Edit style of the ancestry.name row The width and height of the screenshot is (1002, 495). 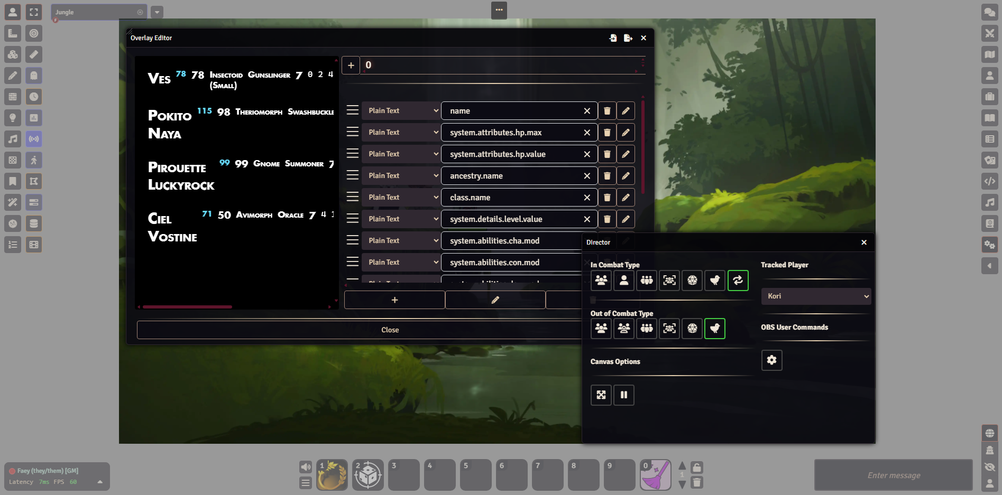(626, 176)
